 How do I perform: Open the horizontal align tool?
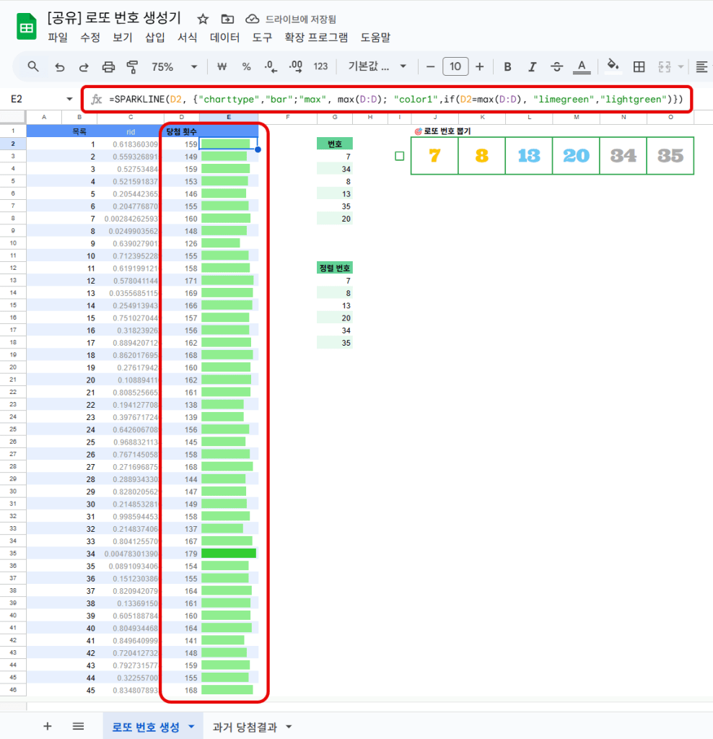(701, 67)
